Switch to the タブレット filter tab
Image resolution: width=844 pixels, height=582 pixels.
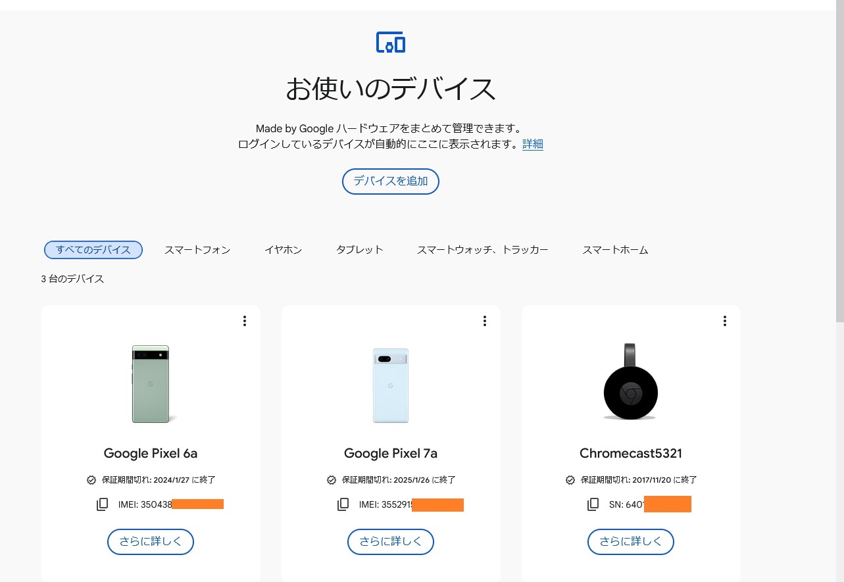pos(359,250)
